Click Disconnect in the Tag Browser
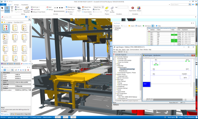198x119 pixels. point(117,26)
